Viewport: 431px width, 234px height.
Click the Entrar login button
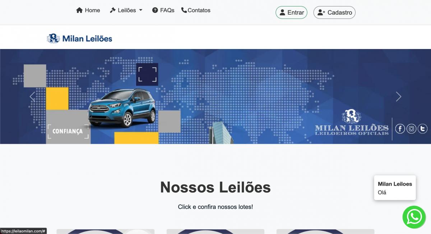[x=291, y=13]
